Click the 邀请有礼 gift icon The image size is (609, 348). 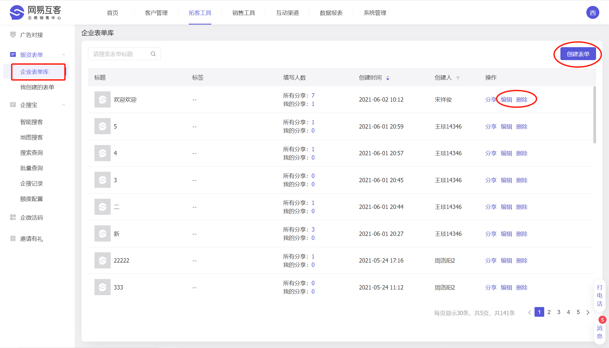(13, 238)
